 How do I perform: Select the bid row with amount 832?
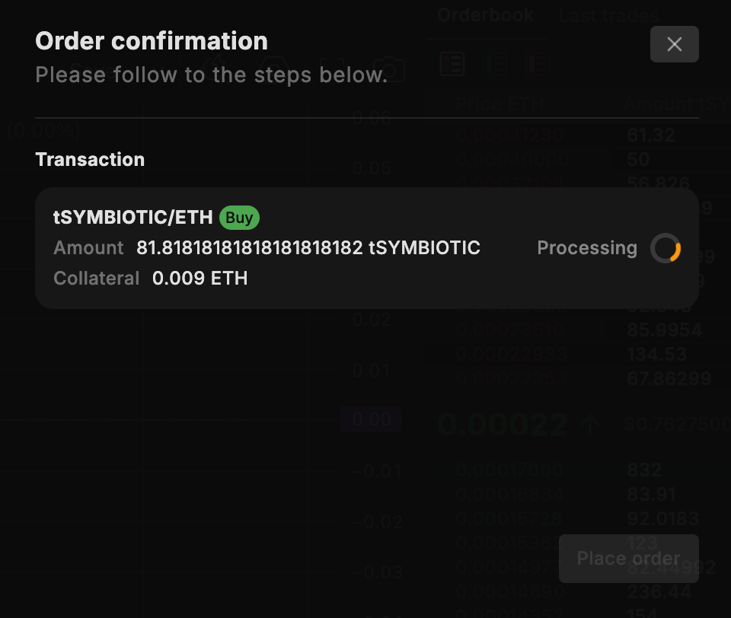pyautogui.click(x=579, y=470)
